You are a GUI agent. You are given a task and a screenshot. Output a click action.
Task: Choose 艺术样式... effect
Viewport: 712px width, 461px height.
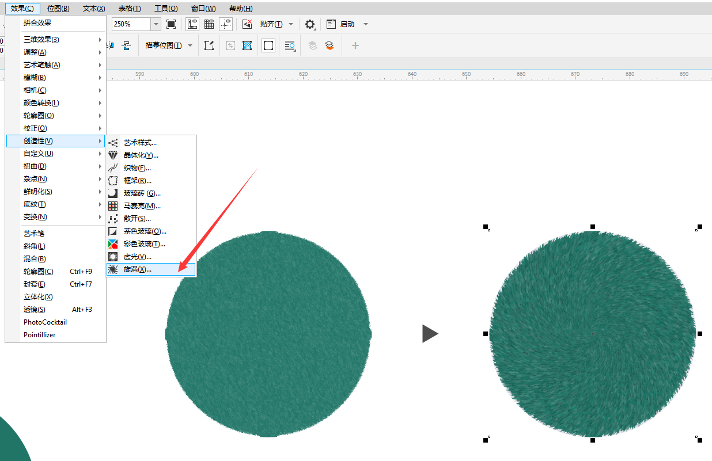(x=151, y=143)
